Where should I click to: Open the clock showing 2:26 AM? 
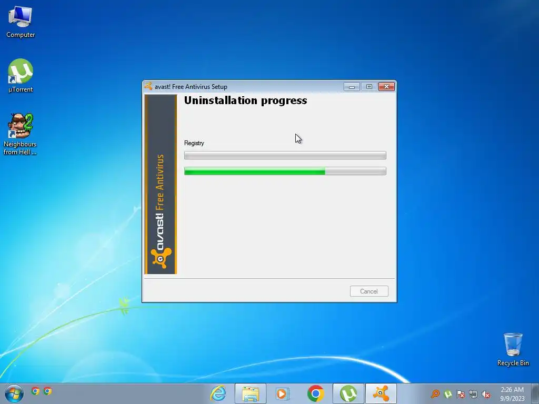pos(512,393)
